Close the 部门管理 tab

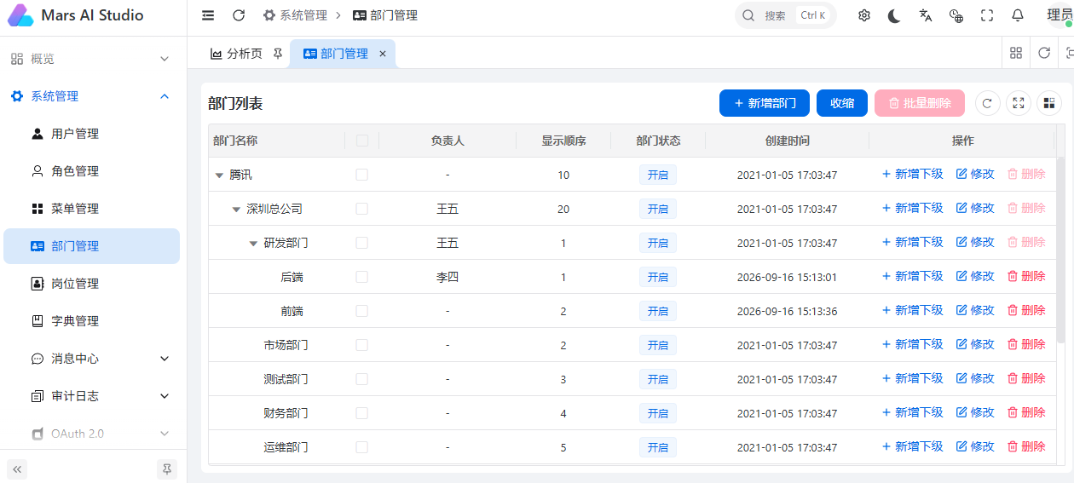[x=383, y=54]
